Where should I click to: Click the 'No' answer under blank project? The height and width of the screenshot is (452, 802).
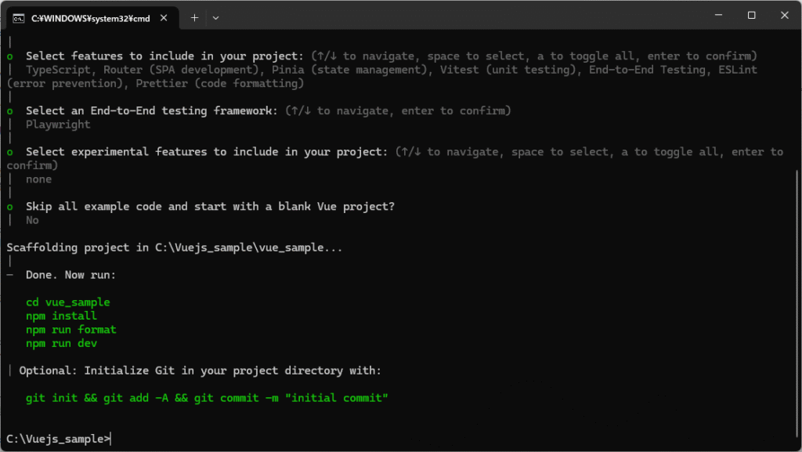pyautogui.click(x=32, y=220)
